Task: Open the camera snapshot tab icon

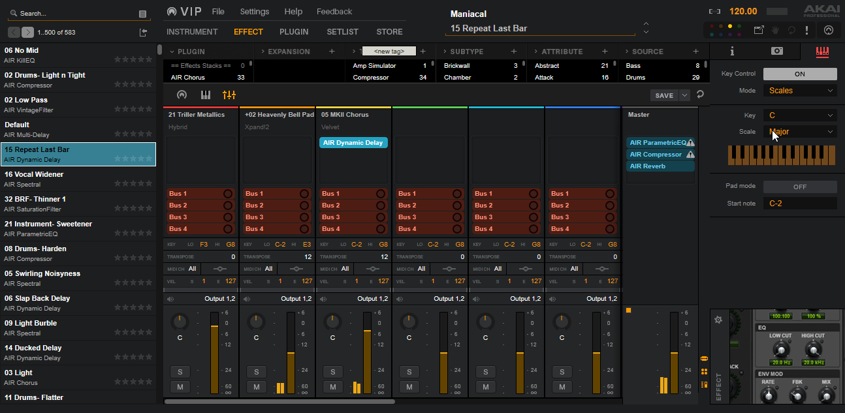Action: pos(777,51)
